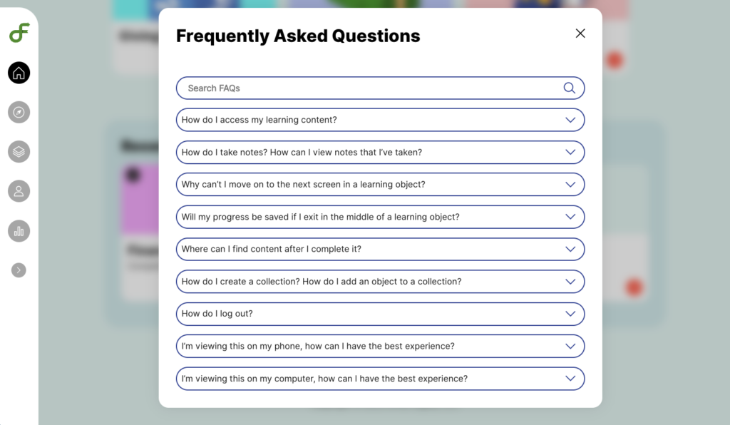Expand "How do I access my learning content?"

[x=379, y=120]
